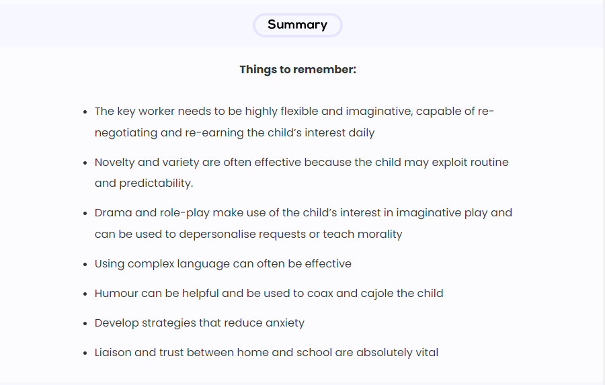This screenshot has width=605, height=385.
Task: Click the words 'coax and cajole the child'
Action: 375,294
